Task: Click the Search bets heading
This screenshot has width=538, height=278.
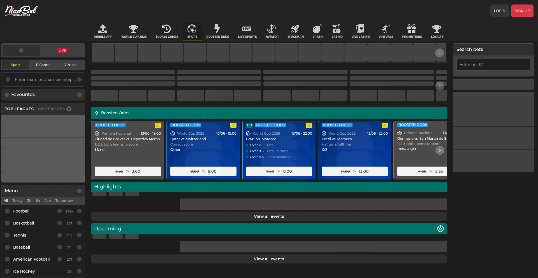Action: coord(470,49)
